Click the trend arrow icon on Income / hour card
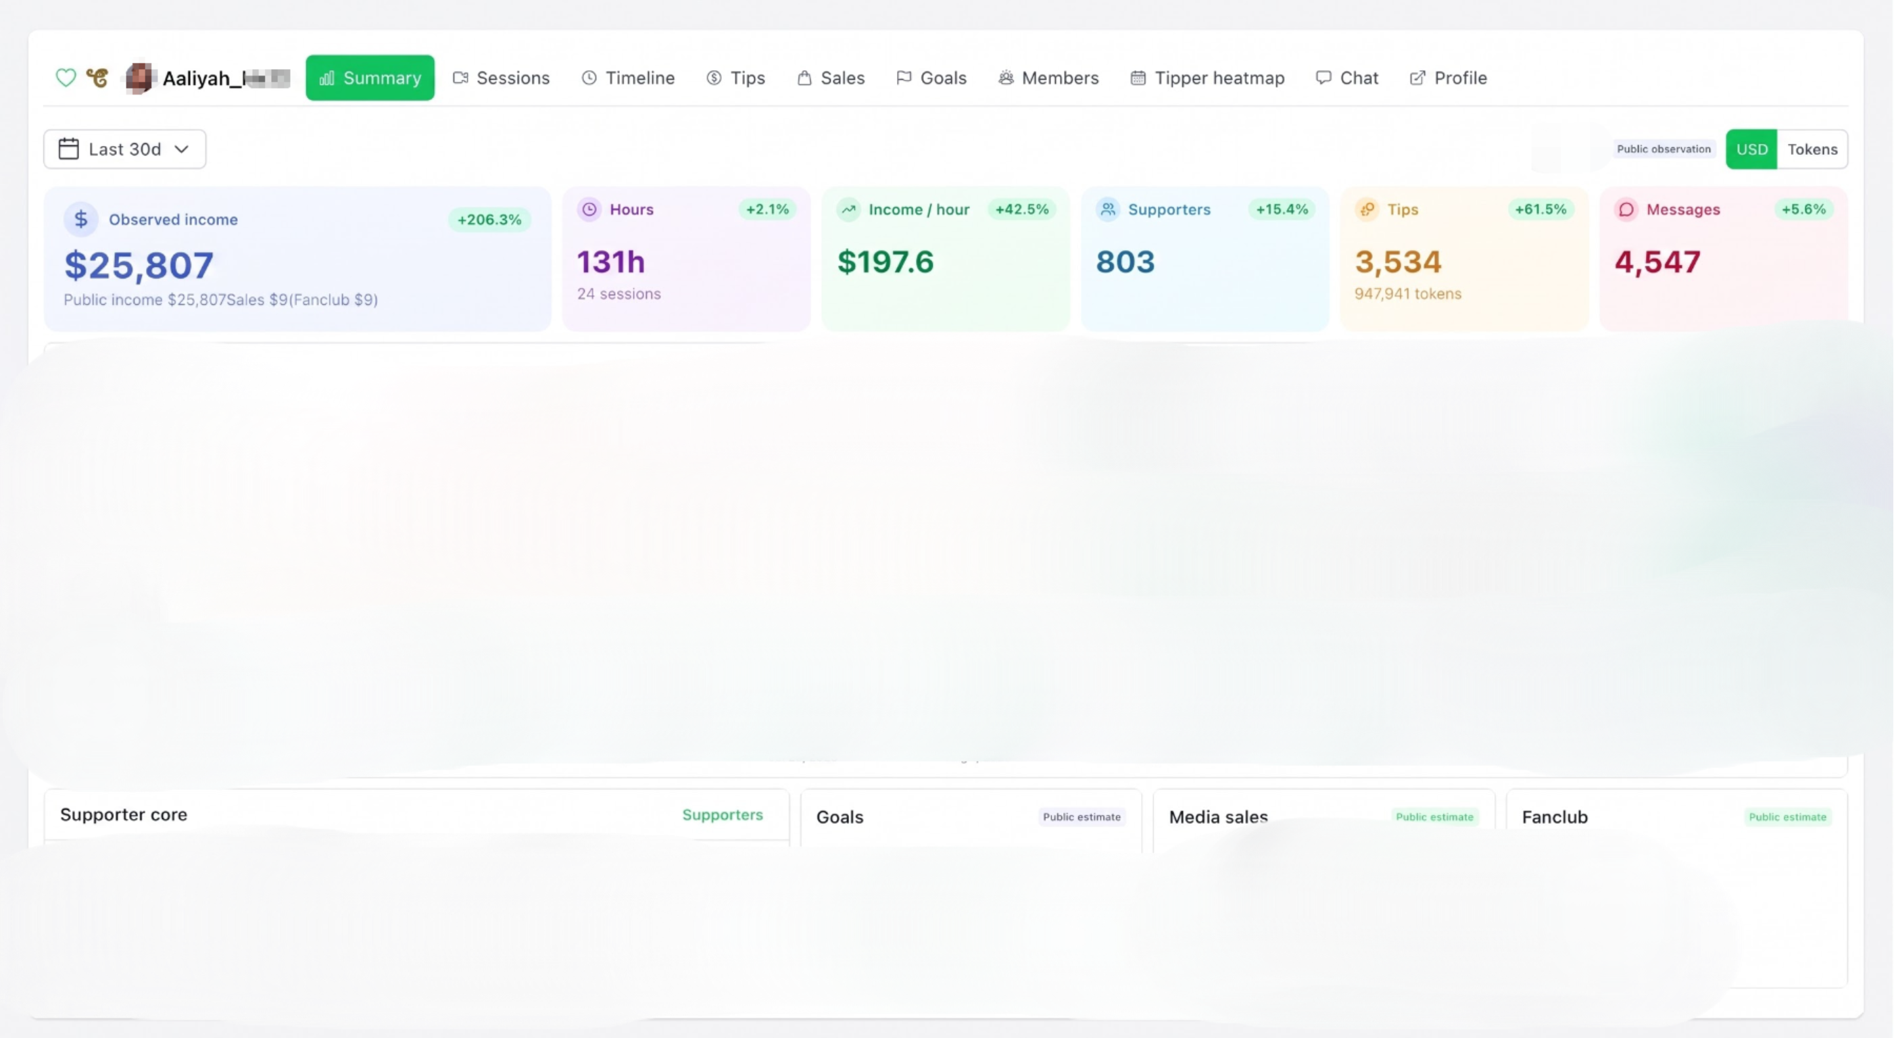 click(848, 209)
